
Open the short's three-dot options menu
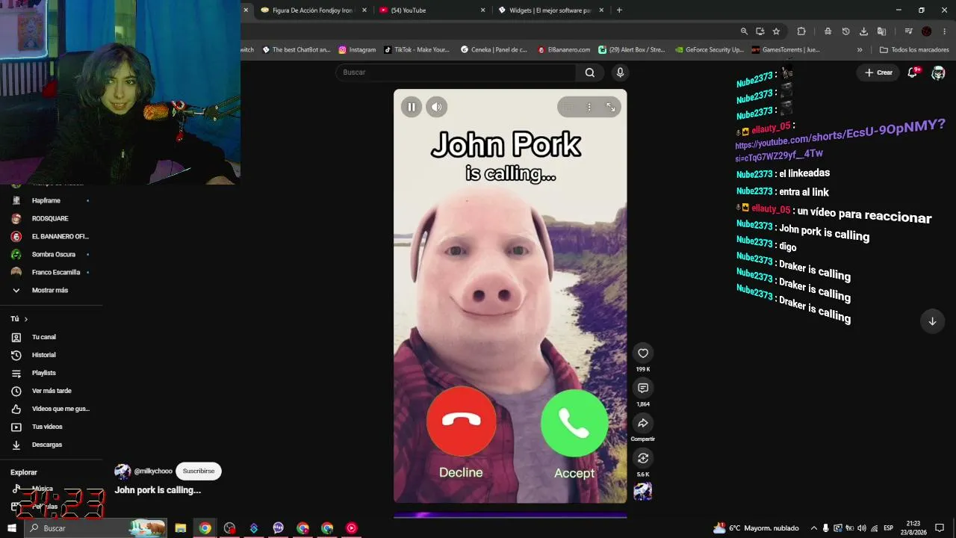point(589,107)
